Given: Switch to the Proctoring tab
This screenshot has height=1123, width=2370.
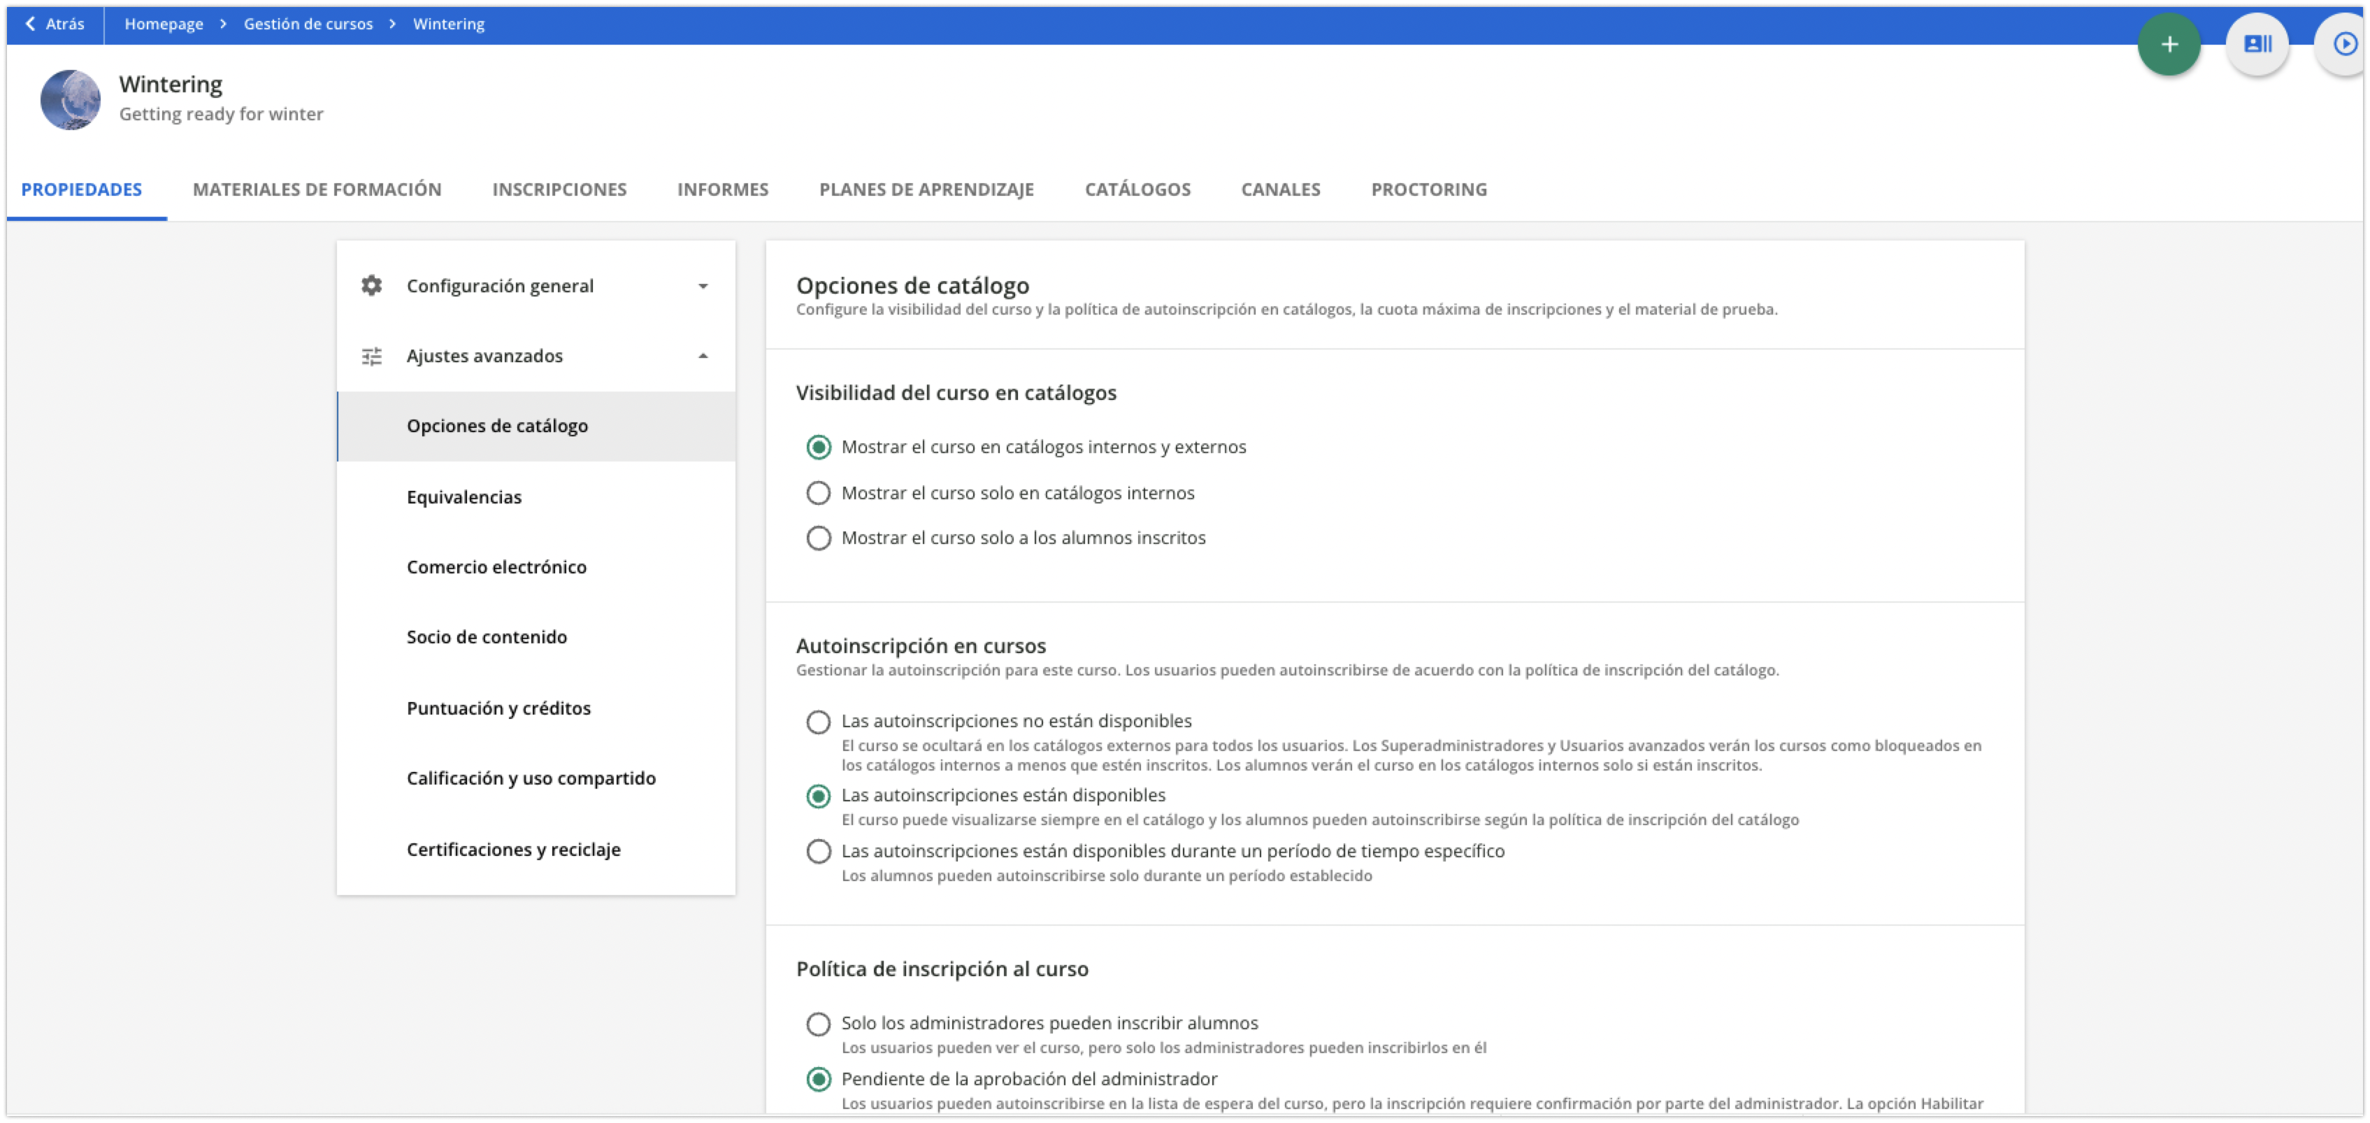Looking at the screenshot, I should (1428, 189).
